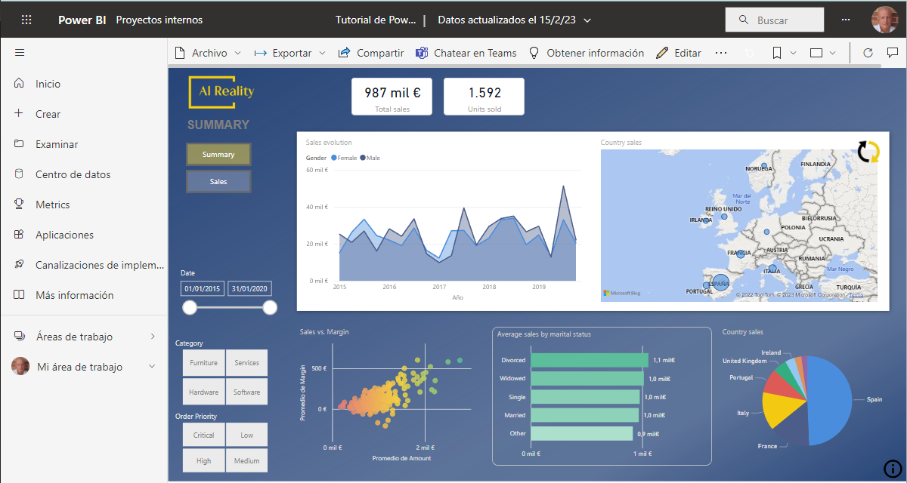Viewport: 907px width, 483px height.
Task: Open the app launcher waffle icon
Action: coord(26,20)
